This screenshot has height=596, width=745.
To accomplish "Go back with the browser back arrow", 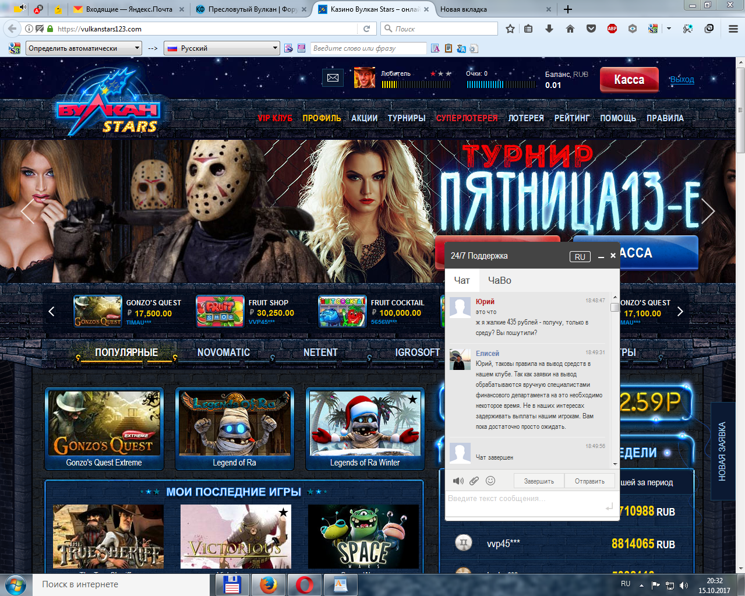I will (x=12, y=29).
